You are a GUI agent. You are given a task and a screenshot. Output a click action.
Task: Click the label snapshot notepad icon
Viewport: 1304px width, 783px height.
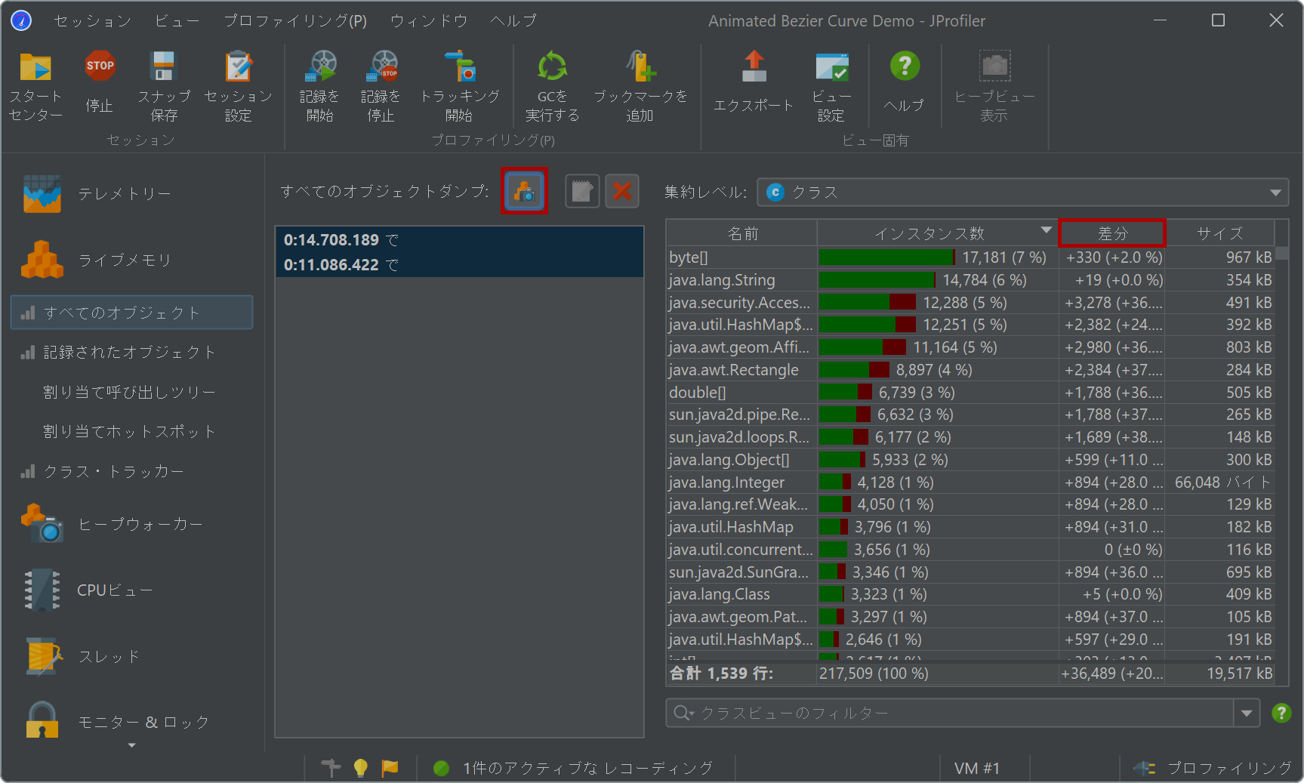[582, 191]
